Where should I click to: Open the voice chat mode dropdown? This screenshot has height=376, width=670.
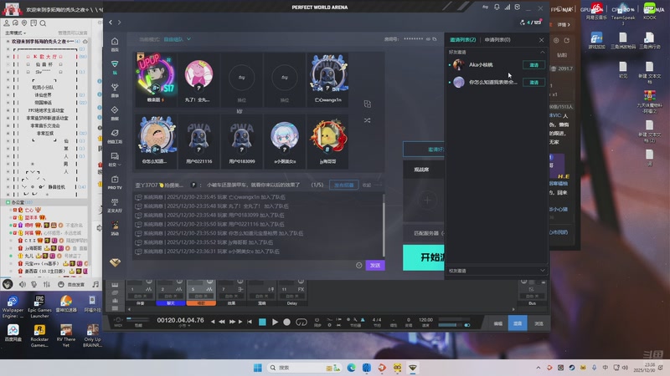click(x=15, y=33)
